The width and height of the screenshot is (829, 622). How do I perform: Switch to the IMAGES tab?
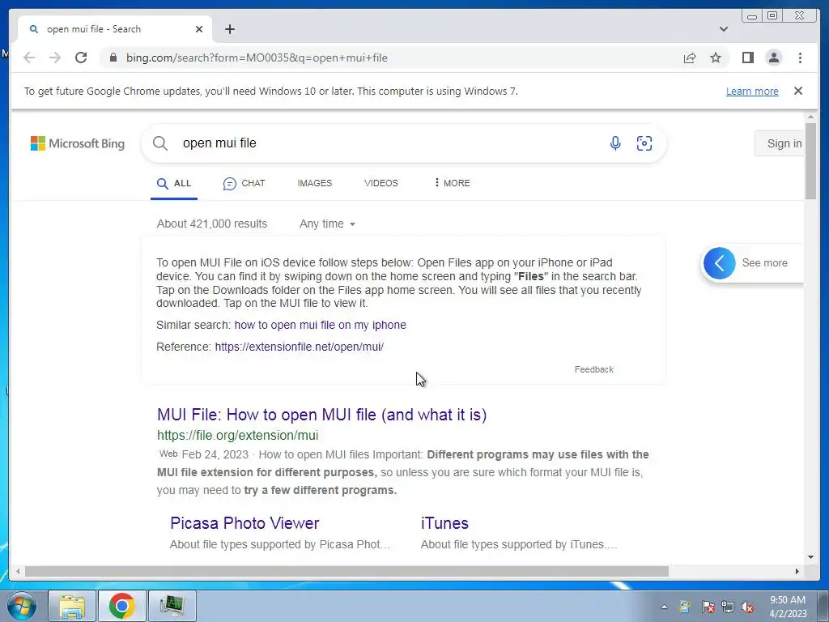(x=315, y=183)
